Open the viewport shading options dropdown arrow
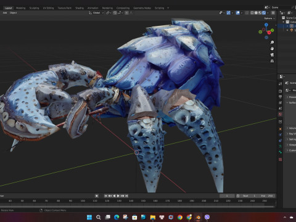 tap(268, 13)
